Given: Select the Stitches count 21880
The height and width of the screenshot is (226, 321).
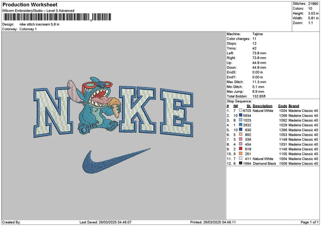Looking at the screenshot, I should (x=313, y=4).
